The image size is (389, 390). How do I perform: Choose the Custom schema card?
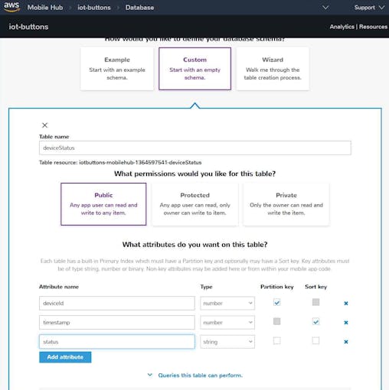[194, 69]
